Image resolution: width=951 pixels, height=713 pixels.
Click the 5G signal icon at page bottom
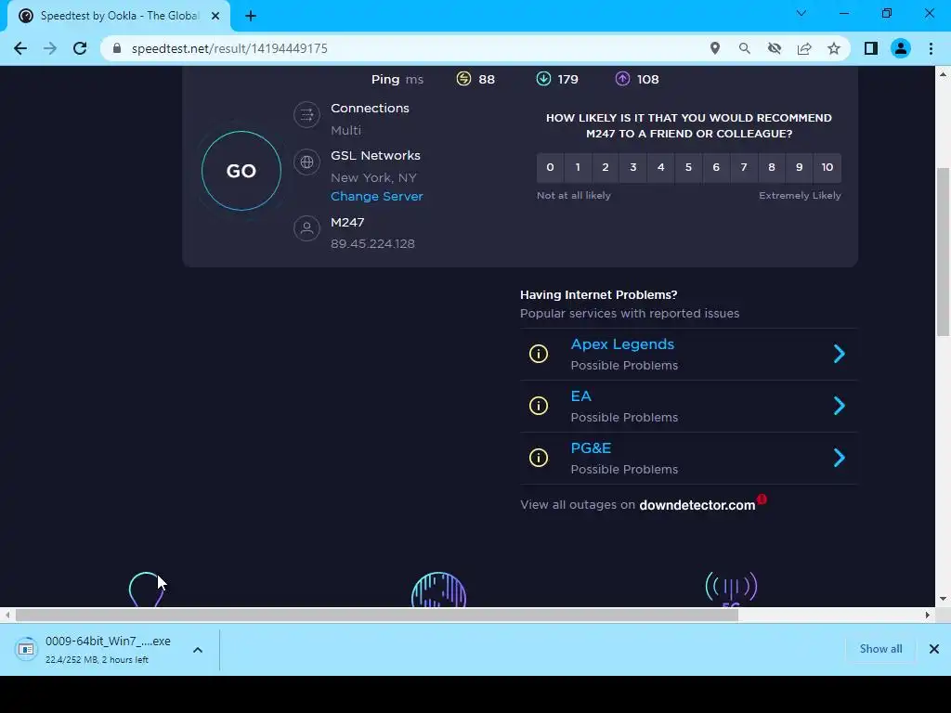pyautogui.click(x=732, y=590)
